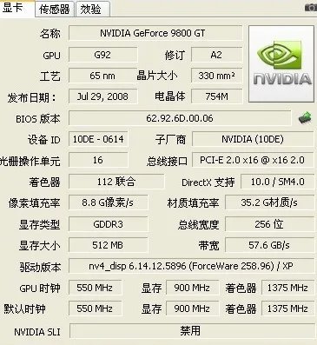The height and width of the screenshot is (345, 317).
Task: Click the NVIDIA SLI field 禁用
Action: point(192,330)
